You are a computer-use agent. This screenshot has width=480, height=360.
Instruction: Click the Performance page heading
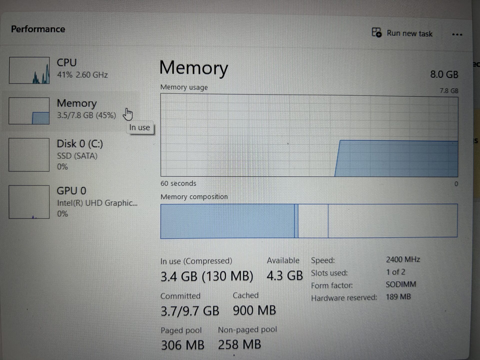click(x=38, y=29)
